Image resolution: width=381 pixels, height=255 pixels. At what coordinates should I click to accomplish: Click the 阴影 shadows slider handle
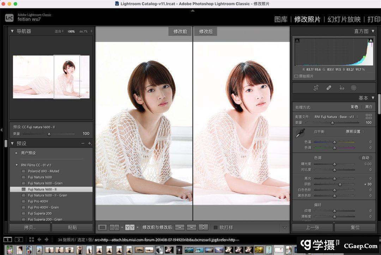click(x=340, y=184)
